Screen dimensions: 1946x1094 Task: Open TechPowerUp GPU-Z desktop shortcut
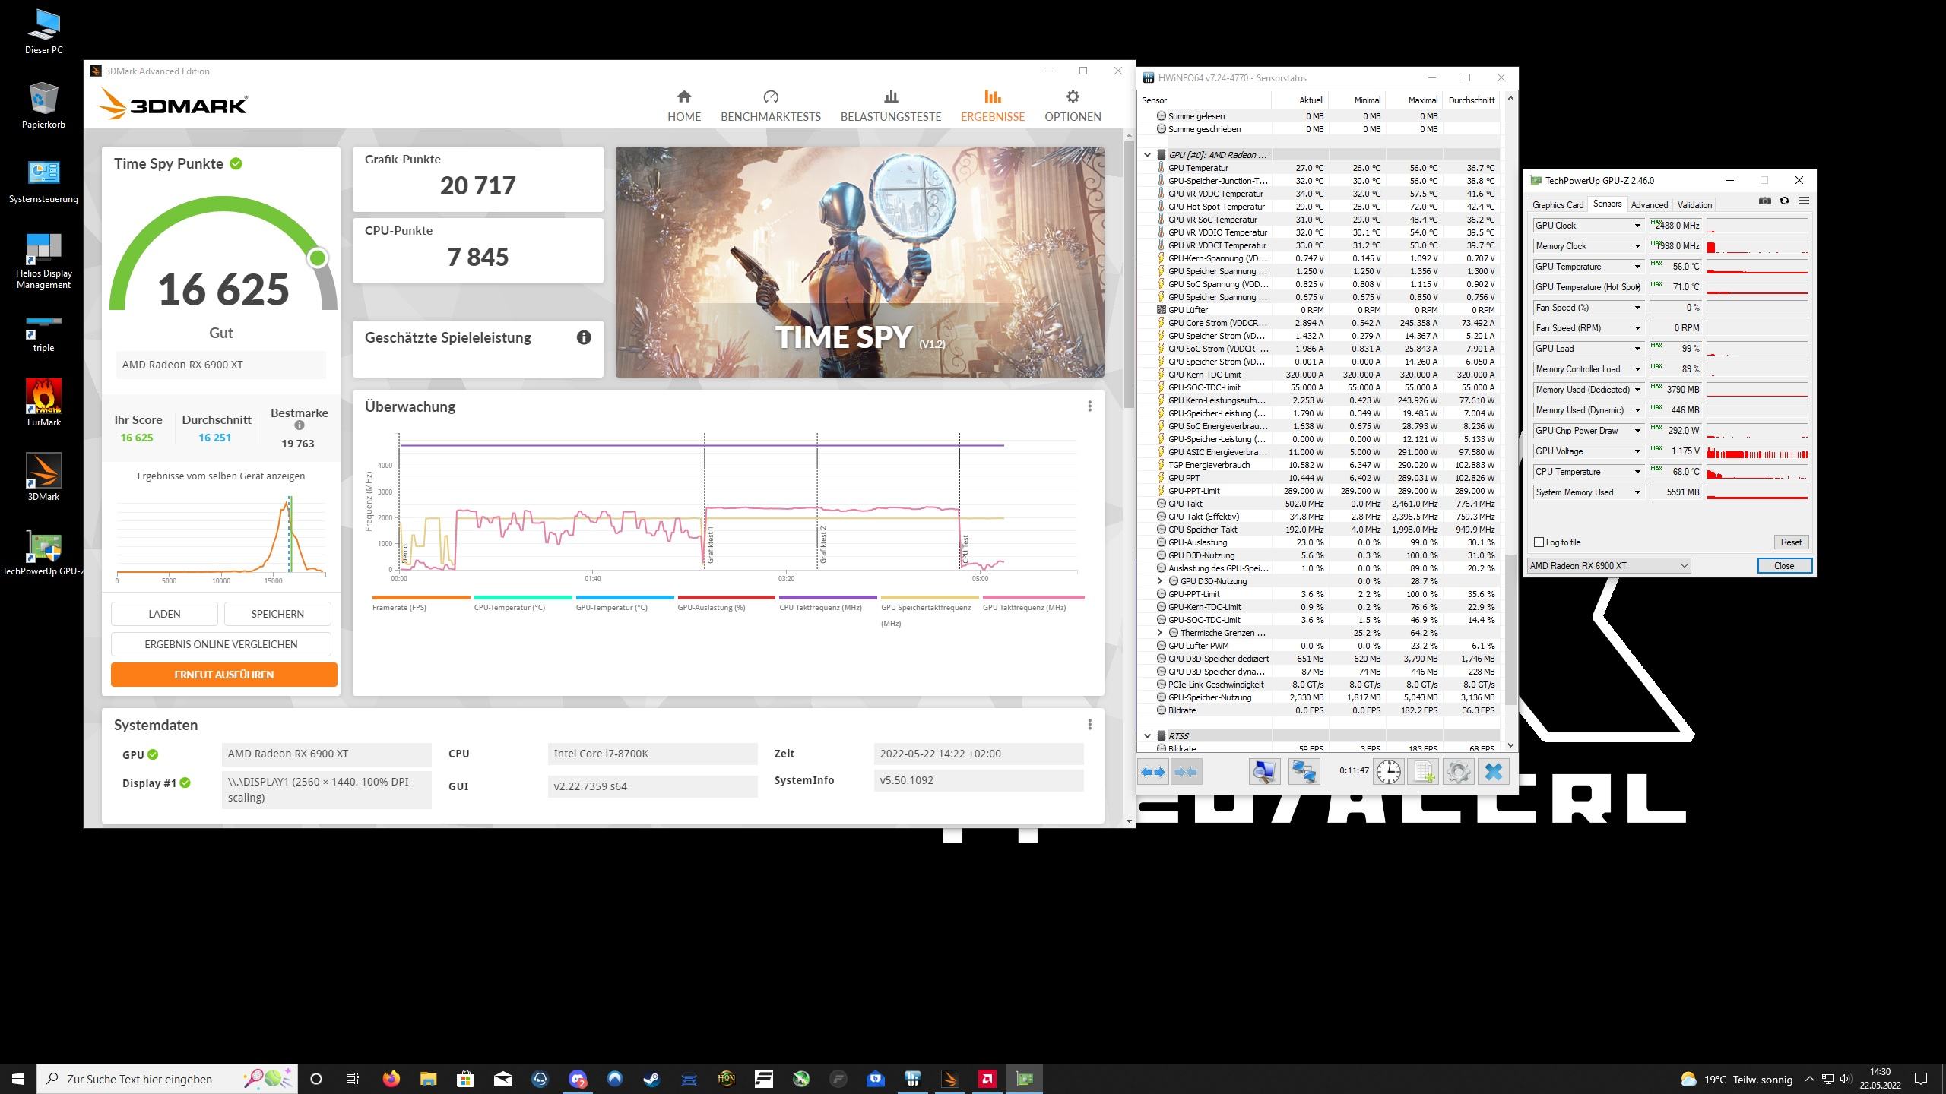(43, 553)
